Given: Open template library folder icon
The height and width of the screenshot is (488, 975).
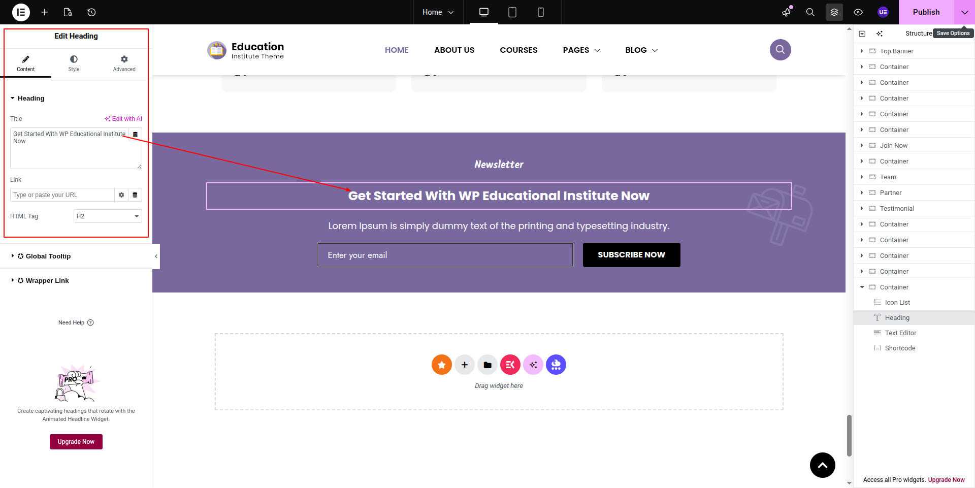Looking at the screenshot, I should coord(487,365).
